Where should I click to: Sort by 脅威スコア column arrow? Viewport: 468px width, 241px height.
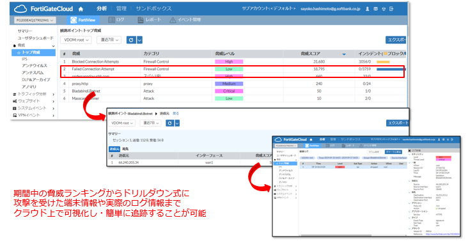344,54
